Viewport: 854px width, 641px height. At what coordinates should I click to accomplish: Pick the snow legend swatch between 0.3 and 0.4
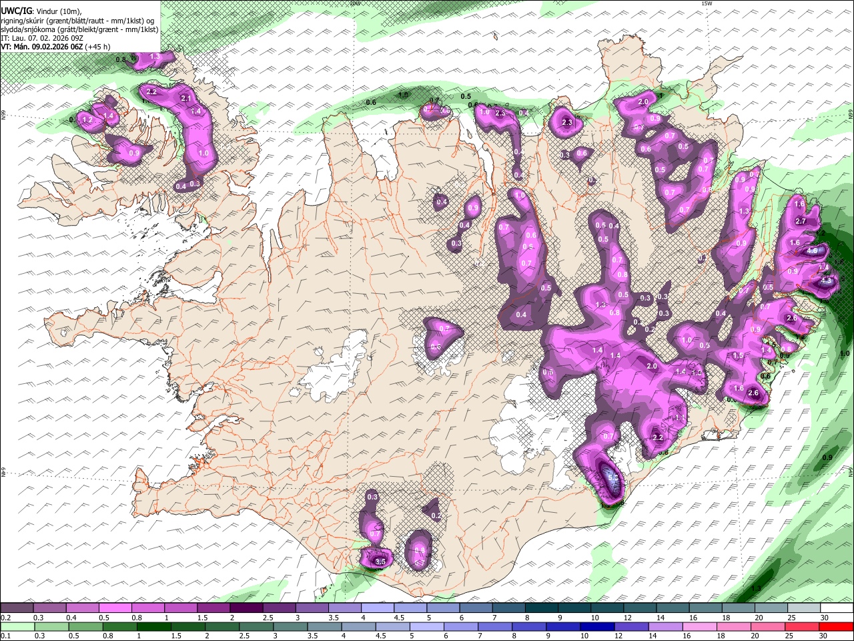[x=49, y=608]
